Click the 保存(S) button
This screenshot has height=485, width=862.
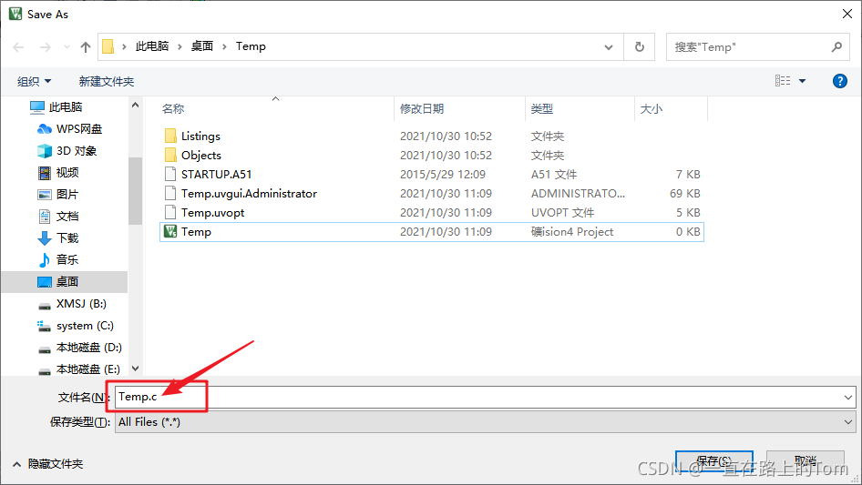713,461
